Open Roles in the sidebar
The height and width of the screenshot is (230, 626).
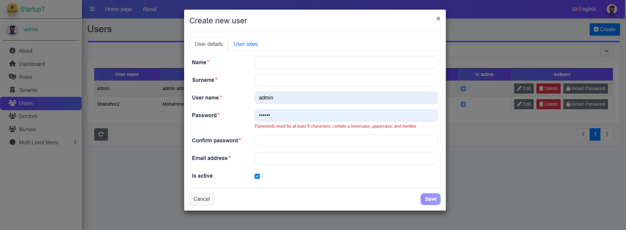point(41,77)
